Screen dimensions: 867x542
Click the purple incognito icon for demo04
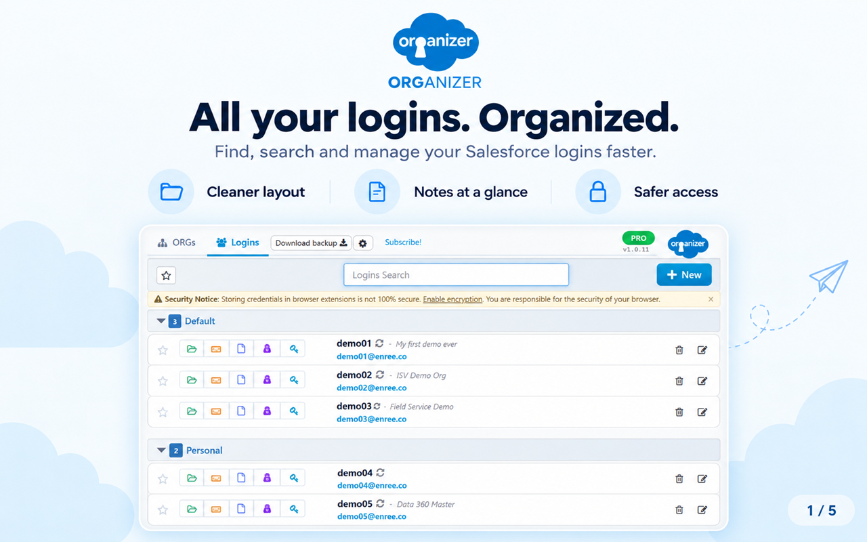click(x=267, y=478)
